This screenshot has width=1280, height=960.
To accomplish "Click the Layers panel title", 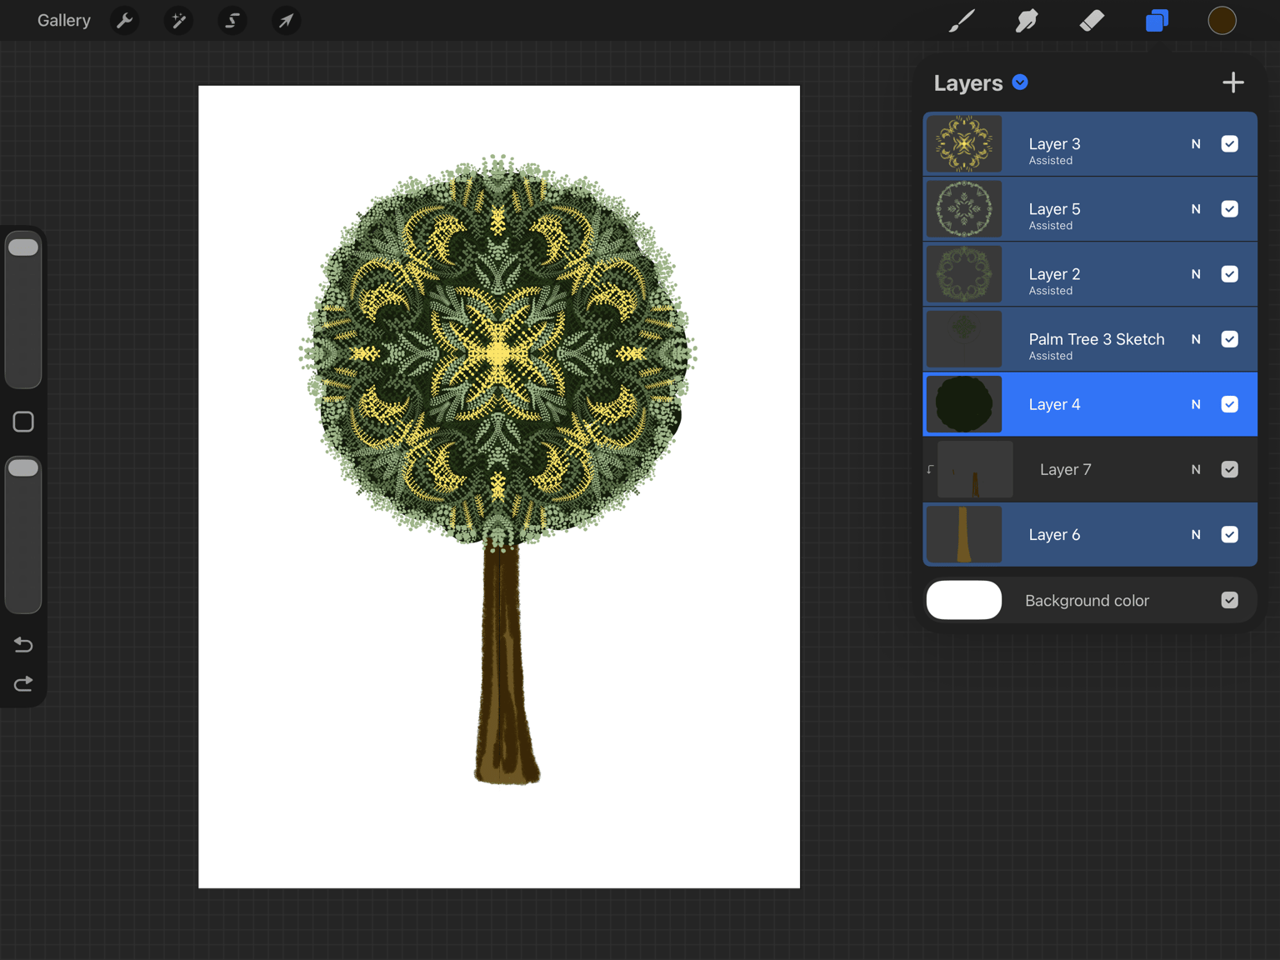I will (967, 82).
